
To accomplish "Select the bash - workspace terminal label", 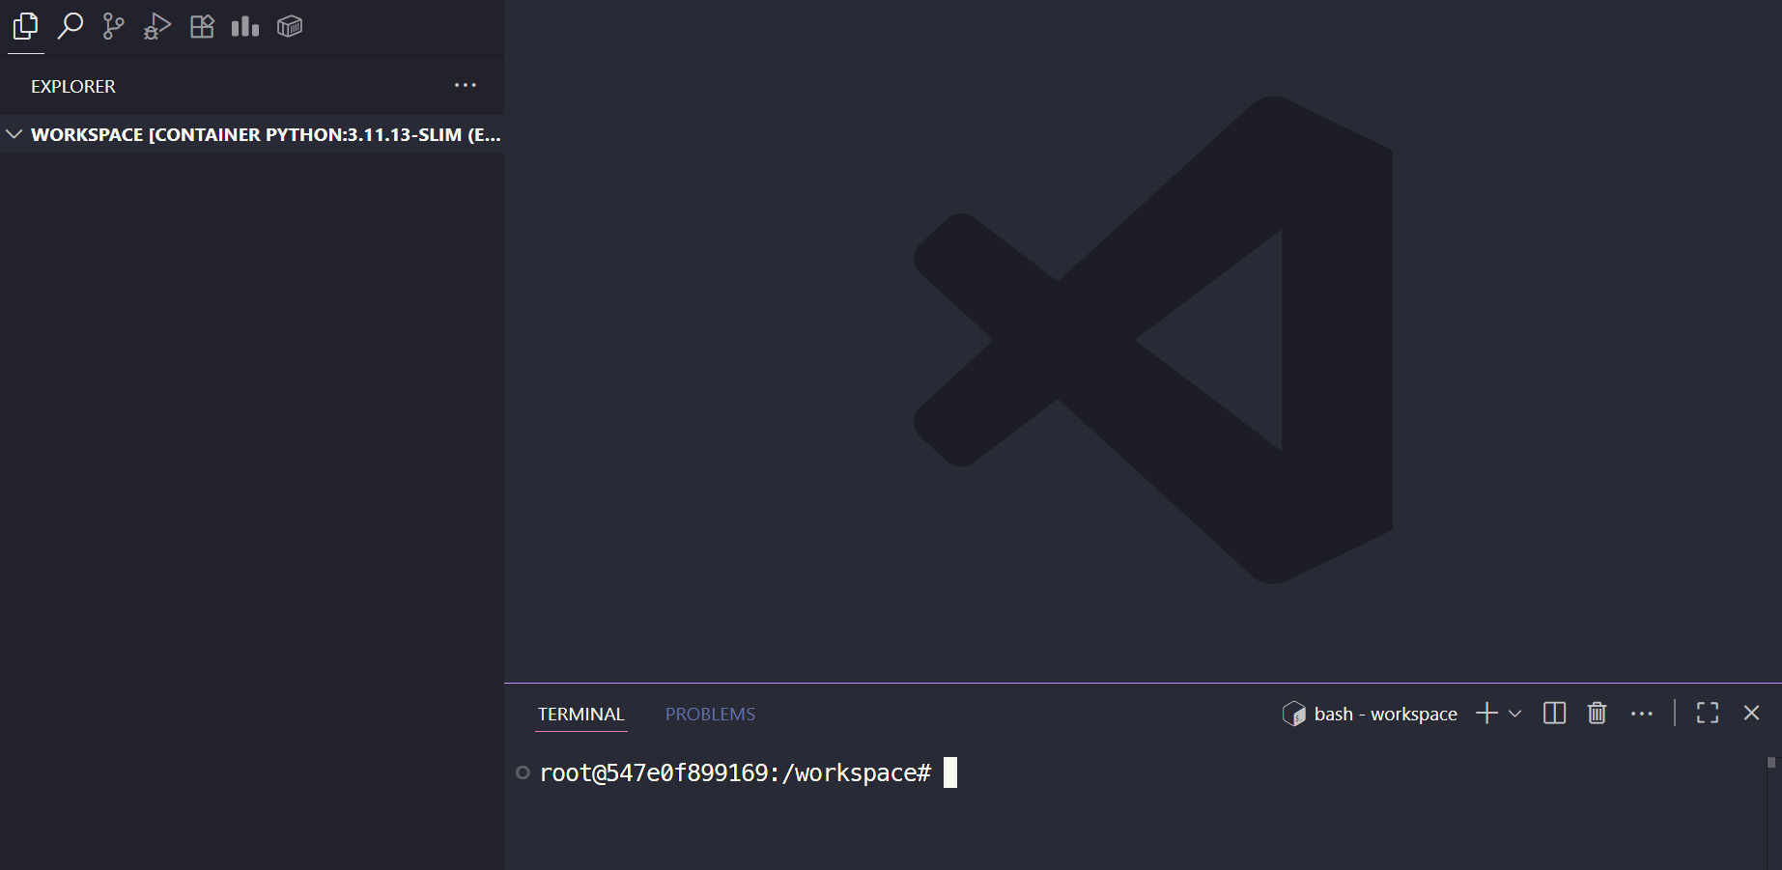I will point(1385,714).
